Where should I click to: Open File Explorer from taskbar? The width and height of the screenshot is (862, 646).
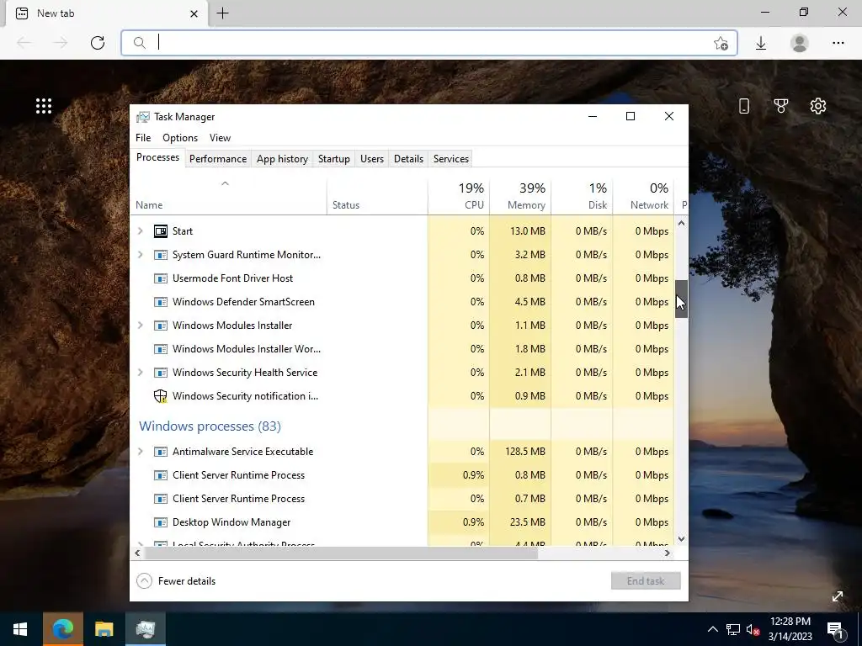[x=104, y=629]
